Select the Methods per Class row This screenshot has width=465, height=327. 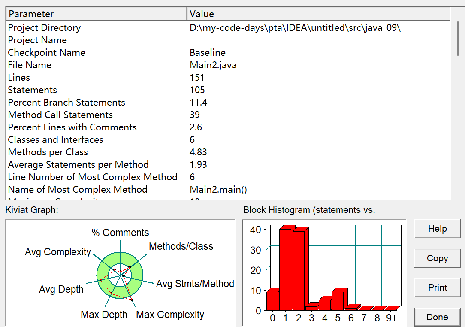click(x=228, y=152)
